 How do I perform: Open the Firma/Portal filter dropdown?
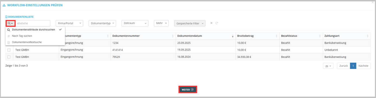point(69,23)
